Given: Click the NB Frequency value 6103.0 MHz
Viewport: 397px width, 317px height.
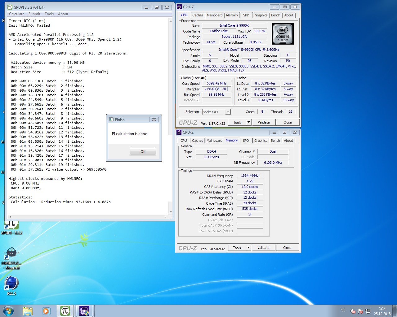Looking at the screenshot, I should click(x=273, y=163).
